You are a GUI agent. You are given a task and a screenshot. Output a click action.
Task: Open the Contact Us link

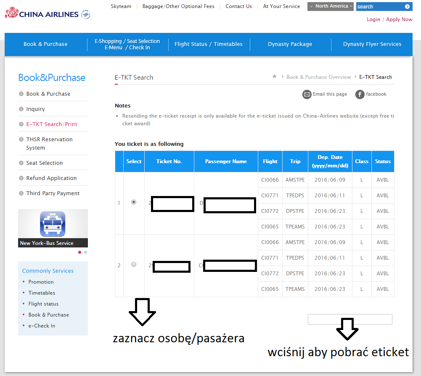click(239, 6)
